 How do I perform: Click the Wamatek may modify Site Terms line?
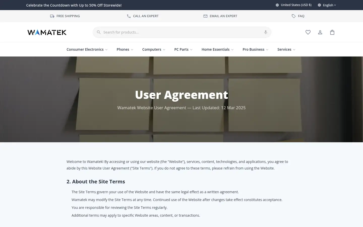177,200
